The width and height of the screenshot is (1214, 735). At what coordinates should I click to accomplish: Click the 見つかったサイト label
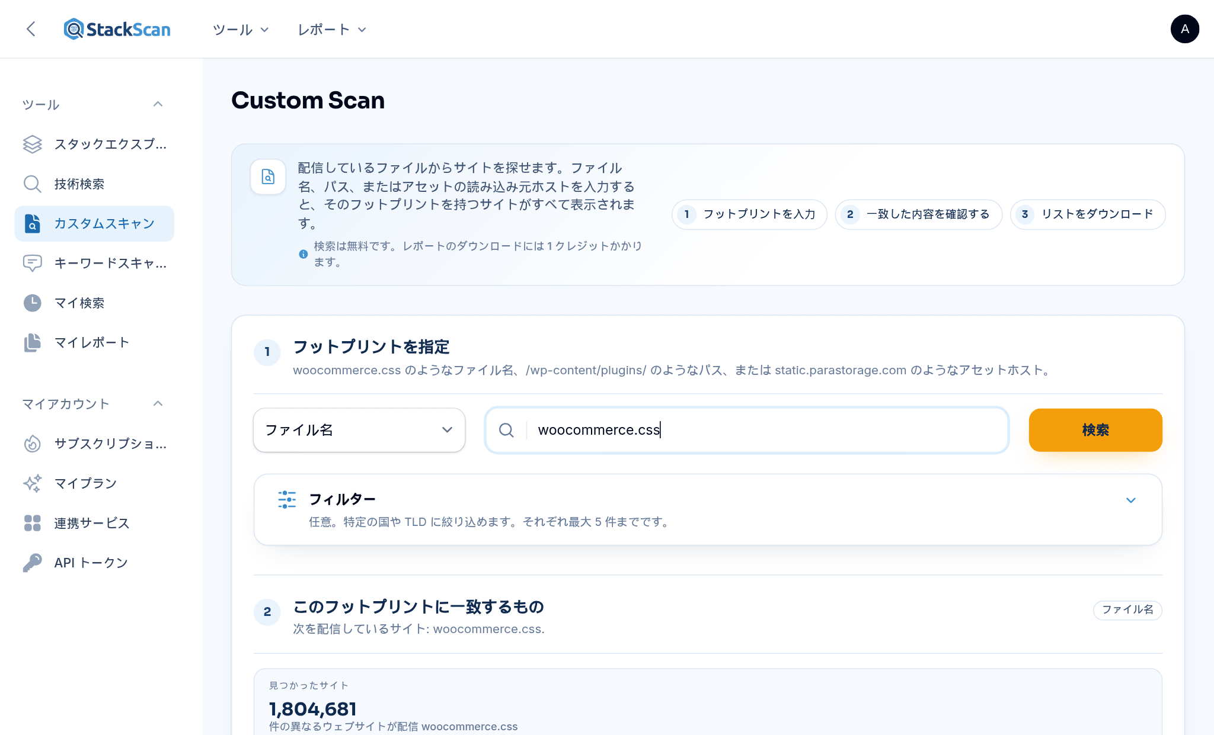(309, 685)
